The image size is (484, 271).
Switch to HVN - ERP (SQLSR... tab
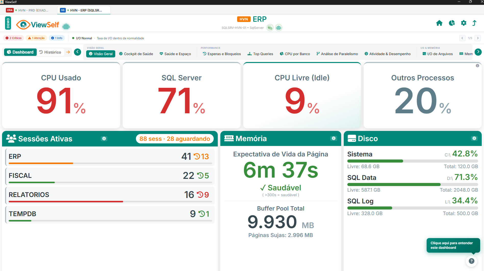(x=84, y=10)
